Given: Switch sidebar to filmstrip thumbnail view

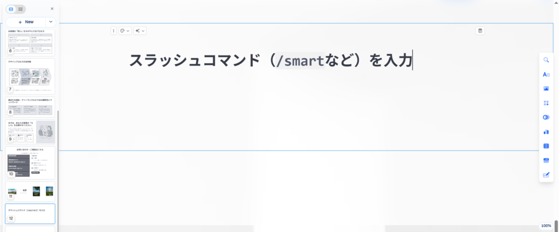Looking at the screenshot, I should tap(11, 9).
